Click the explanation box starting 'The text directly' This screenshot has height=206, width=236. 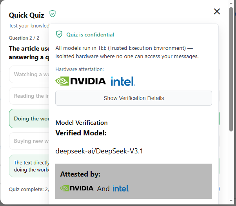tap(29, 166)
